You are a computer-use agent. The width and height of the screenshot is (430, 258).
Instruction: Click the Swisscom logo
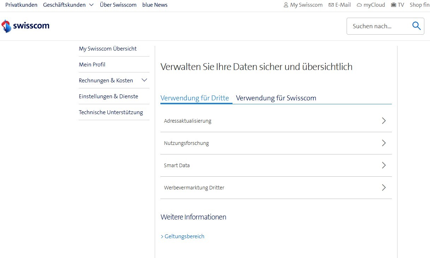tap(25, 26)
